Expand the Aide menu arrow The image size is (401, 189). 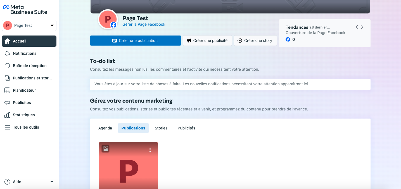click(52, 182)
